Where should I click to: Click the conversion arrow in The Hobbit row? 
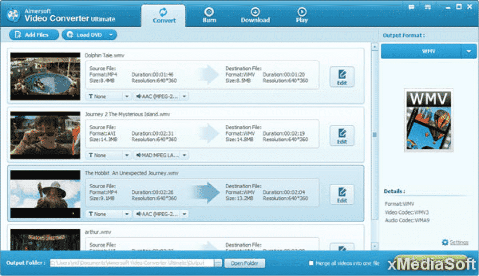coord(206,193)
